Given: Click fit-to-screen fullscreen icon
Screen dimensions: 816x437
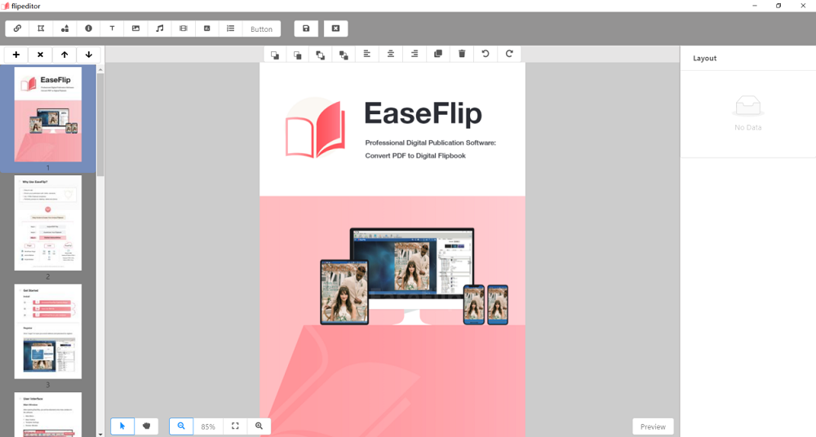Looking at the screenshot, I should 235,426.
